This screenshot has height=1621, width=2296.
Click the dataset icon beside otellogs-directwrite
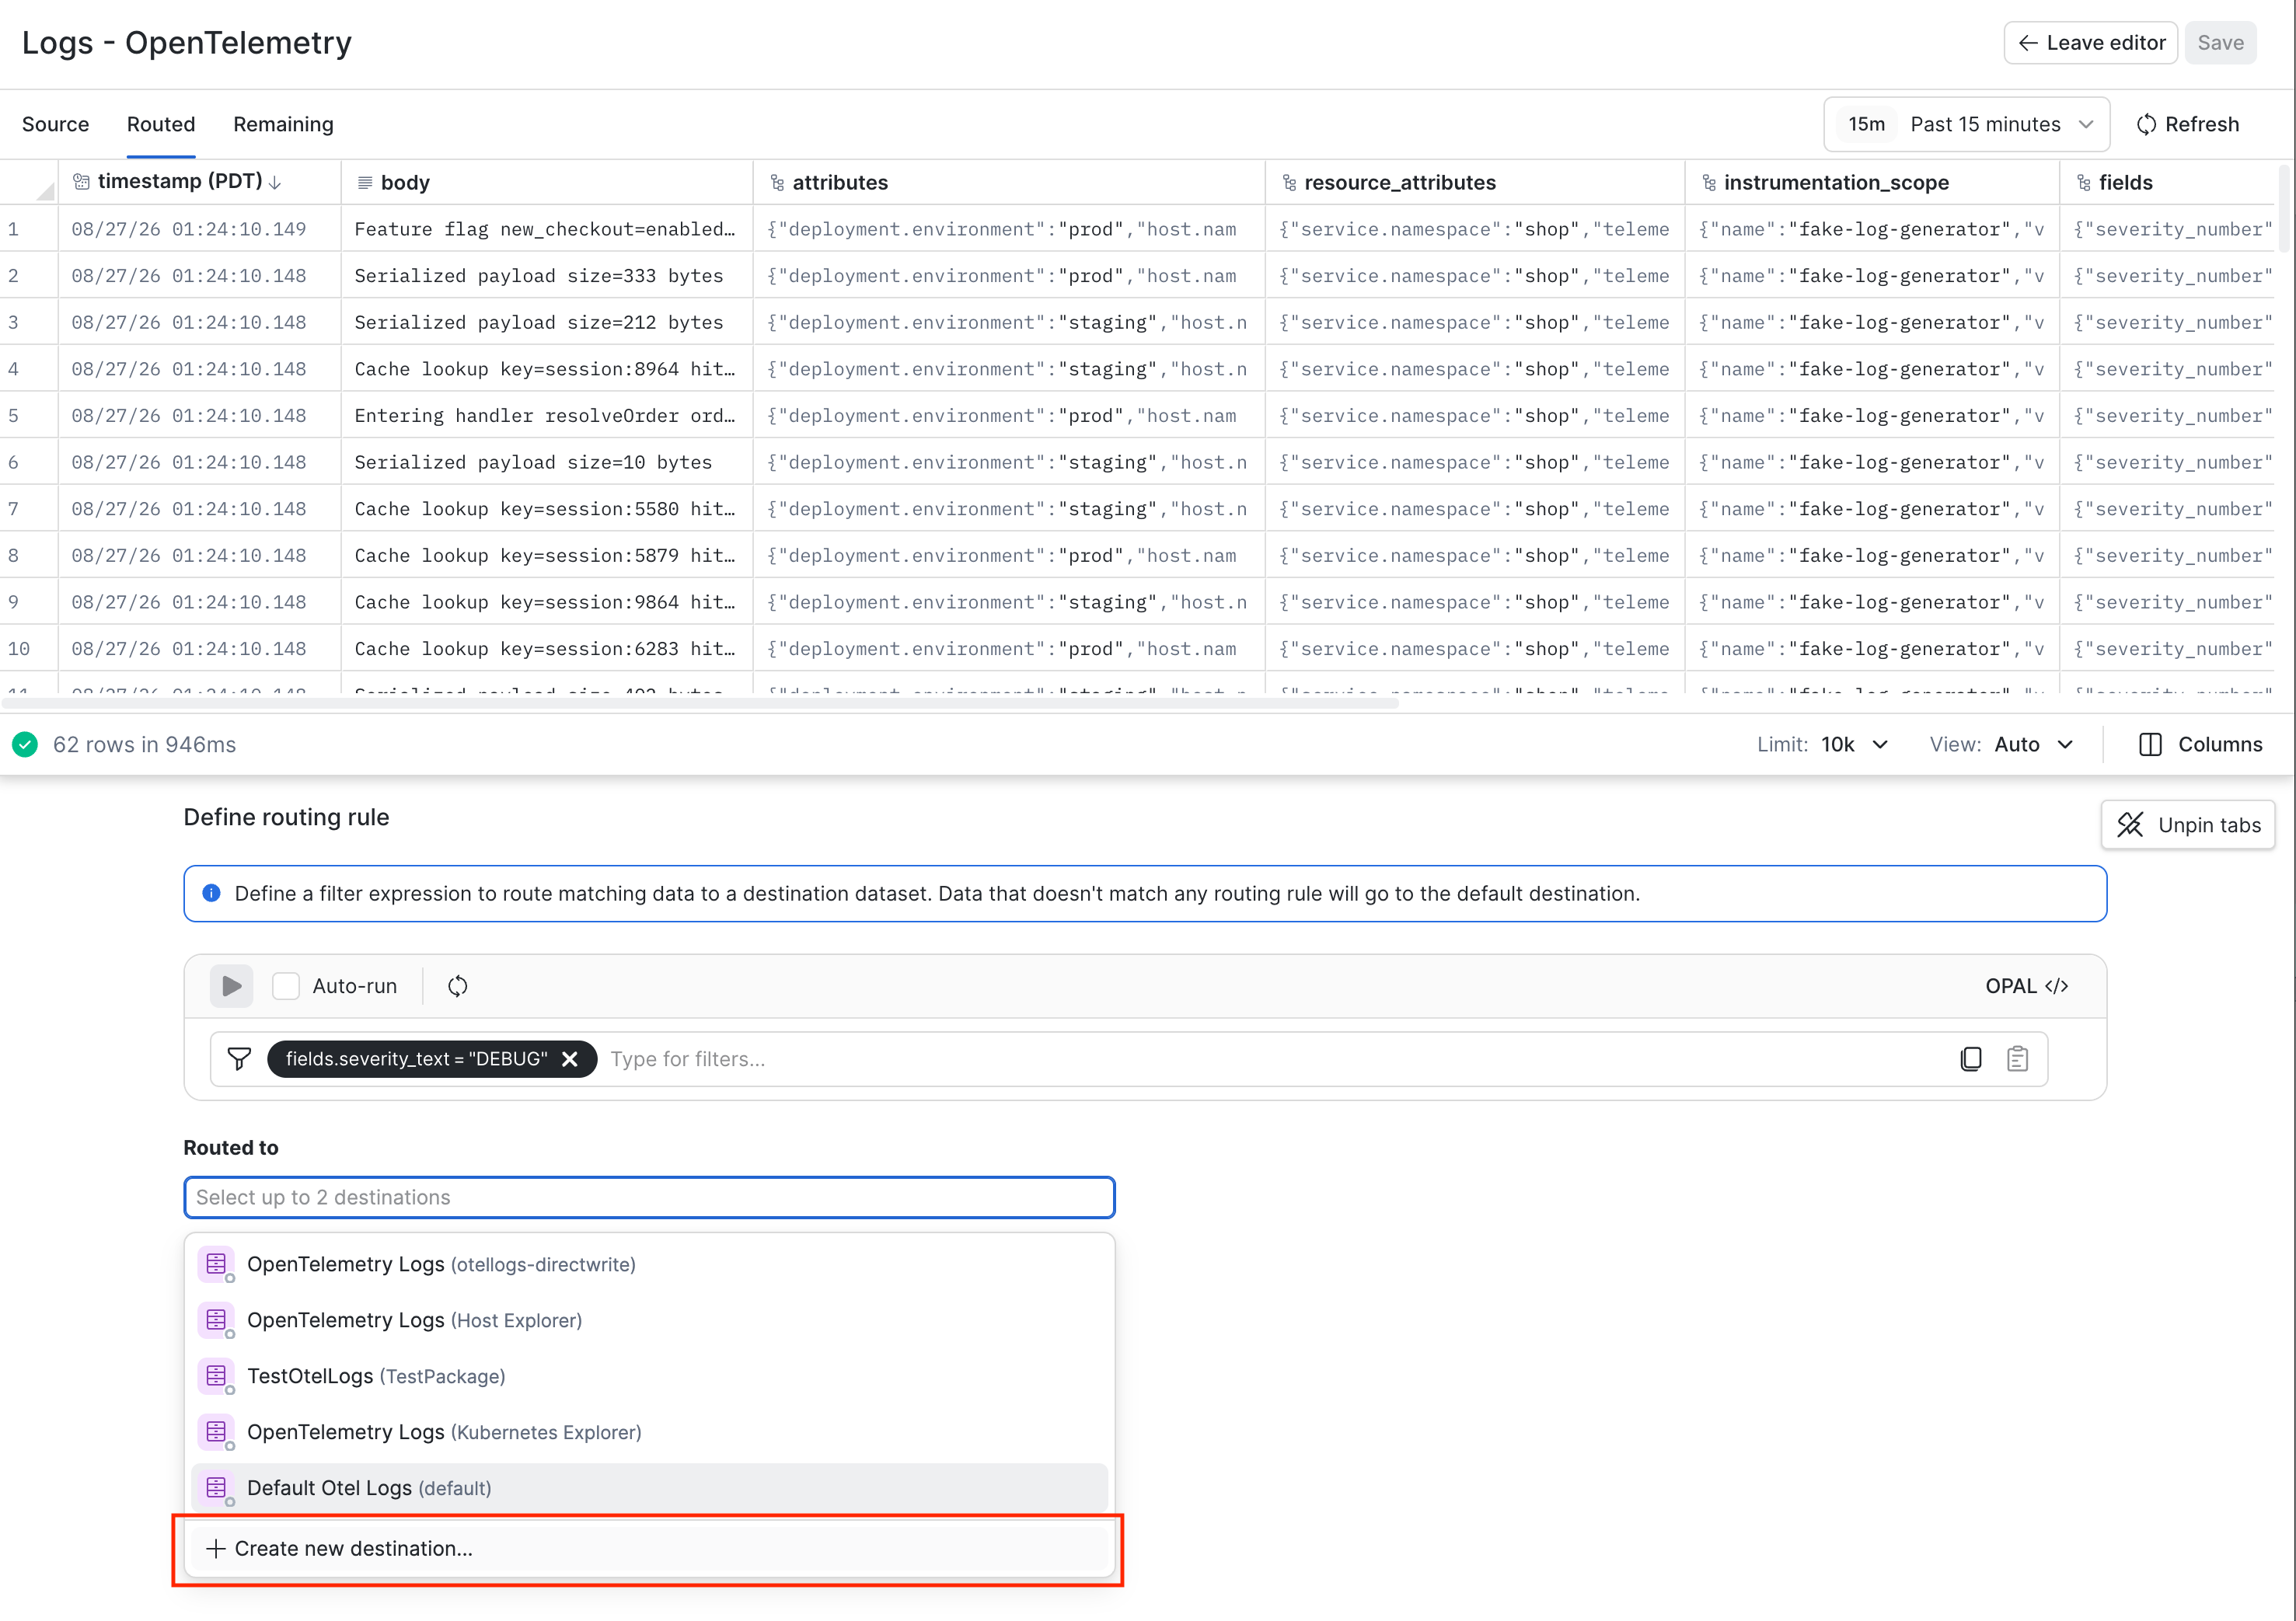[216, 1264]
